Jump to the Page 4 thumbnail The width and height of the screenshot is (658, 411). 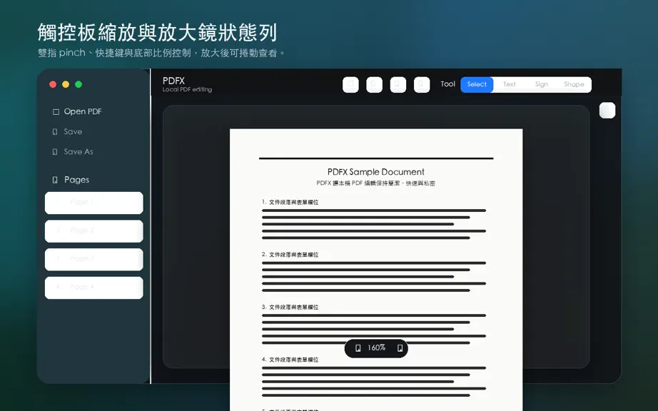(x=94, y=288)
